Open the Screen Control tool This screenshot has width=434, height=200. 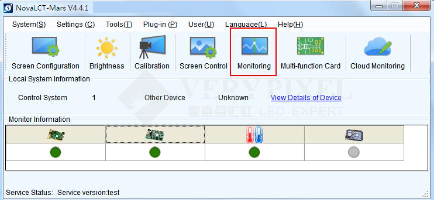pos(203,53)
